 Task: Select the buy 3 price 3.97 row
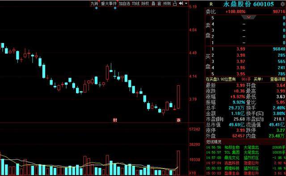click(245, 62)
